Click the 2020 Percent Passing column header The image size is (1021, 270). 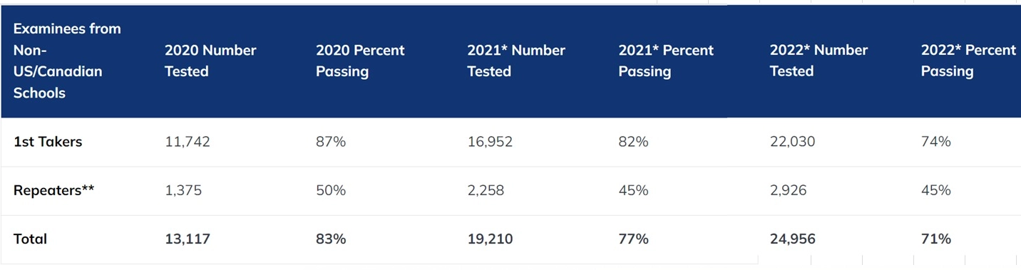pos(360,61)
